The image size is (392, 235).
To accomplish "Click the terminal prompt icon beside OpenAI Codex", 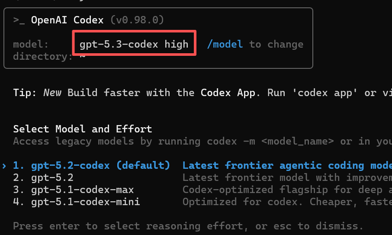I will coord(19,20).
